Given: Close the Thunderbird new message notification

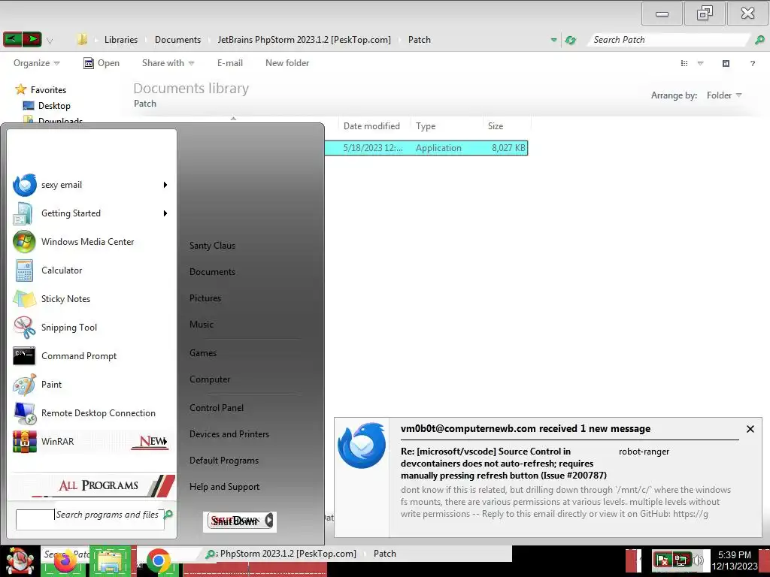Looking at the screenshot, I should [x=750, y=429].
